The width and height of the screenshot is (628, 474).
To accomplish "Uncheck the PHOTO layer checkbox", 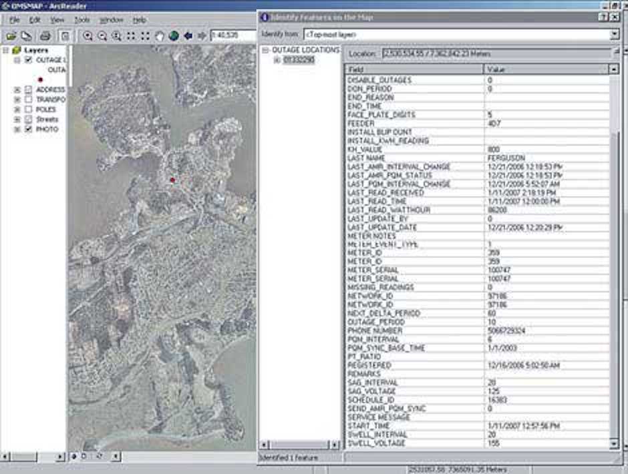I will [28, 130].
